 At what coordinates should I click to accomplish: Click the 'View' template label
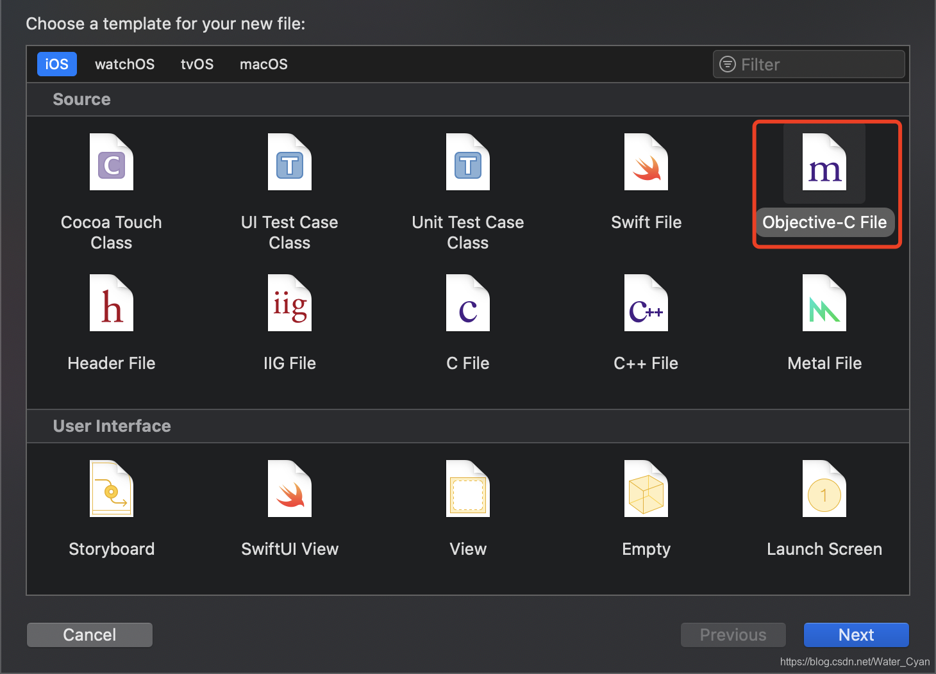click(468, 549)
